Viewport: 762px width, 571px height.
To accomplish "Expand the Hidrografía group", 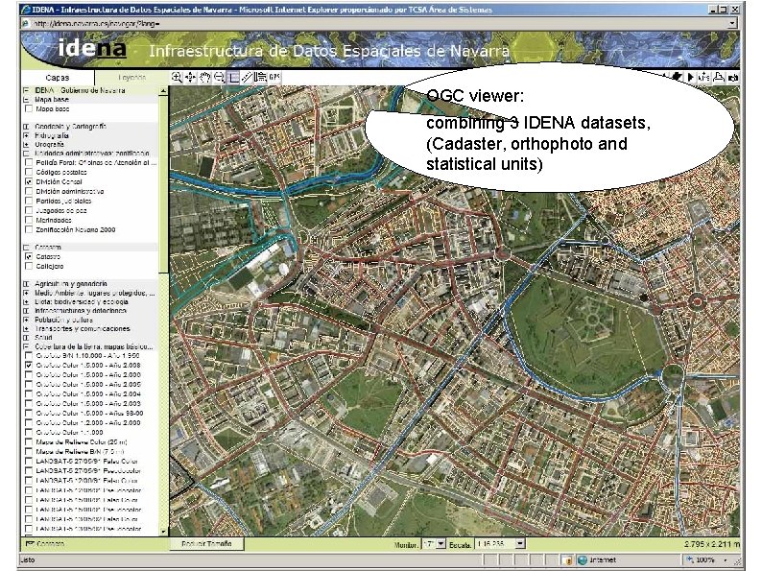I will [26, 135].
